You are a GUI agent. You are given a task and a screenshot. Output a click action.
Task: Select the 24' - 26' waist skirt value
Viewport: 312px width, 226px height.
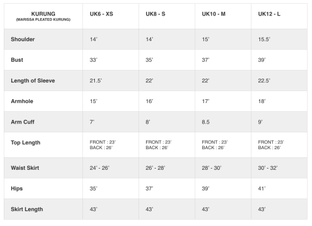pos(99,168)
